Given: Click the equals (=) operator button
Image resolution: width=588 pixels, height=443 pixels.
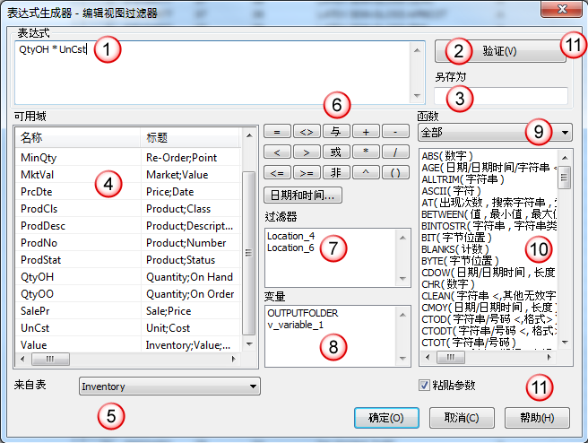Looking at the screenshot, I should point(276,132).
